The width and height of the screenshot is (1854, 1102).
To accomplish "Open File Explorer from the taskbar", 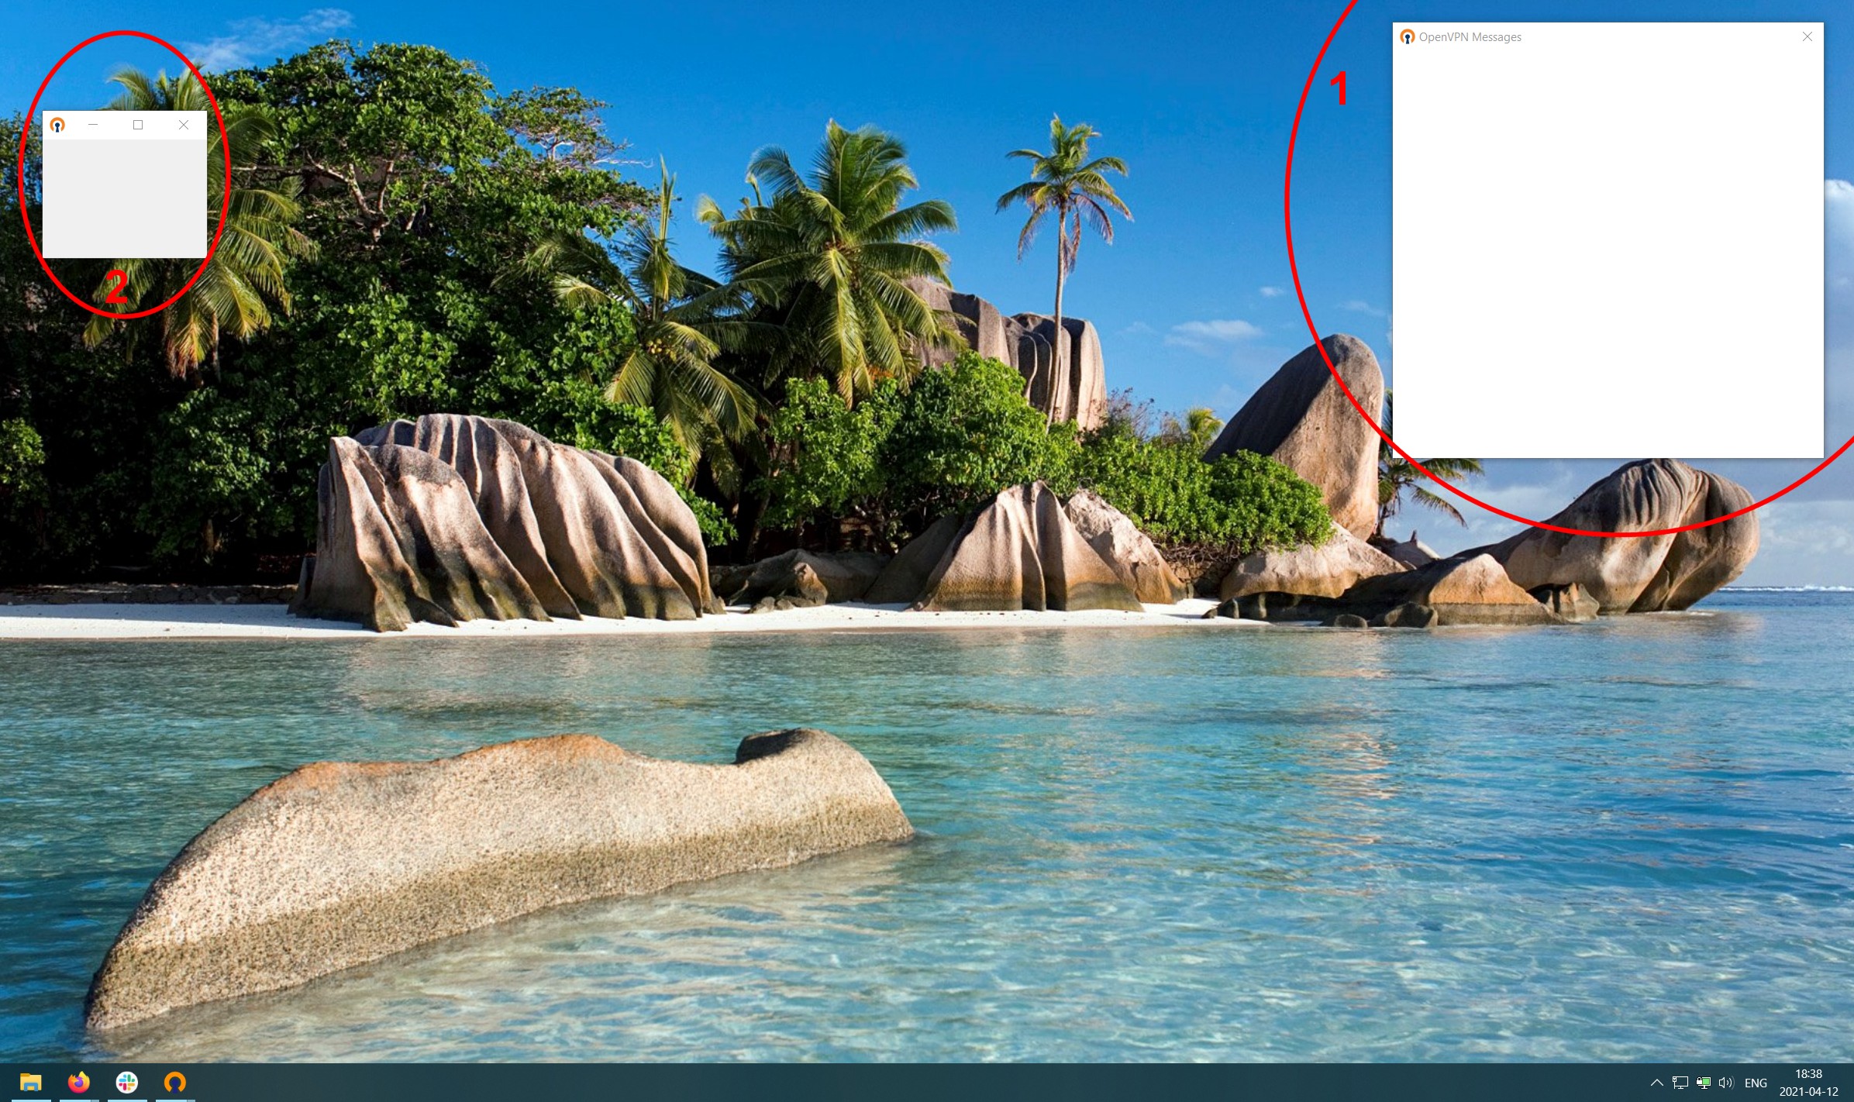I will (31, 1083).
